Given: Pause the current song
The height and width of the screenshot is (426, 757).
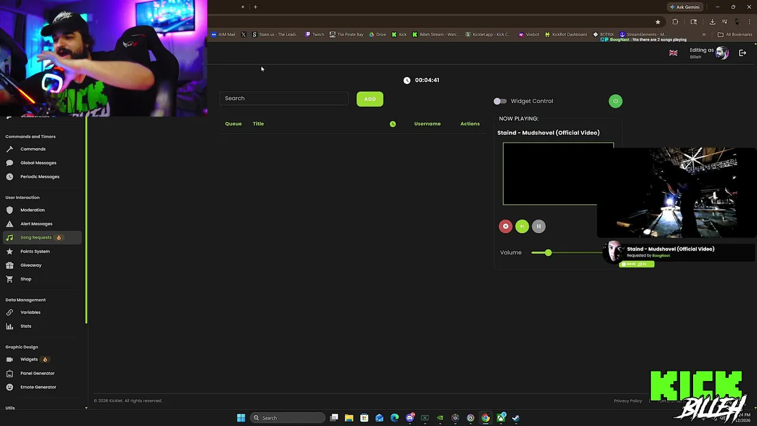Looking at the screenshot, I should coord(539,226).
